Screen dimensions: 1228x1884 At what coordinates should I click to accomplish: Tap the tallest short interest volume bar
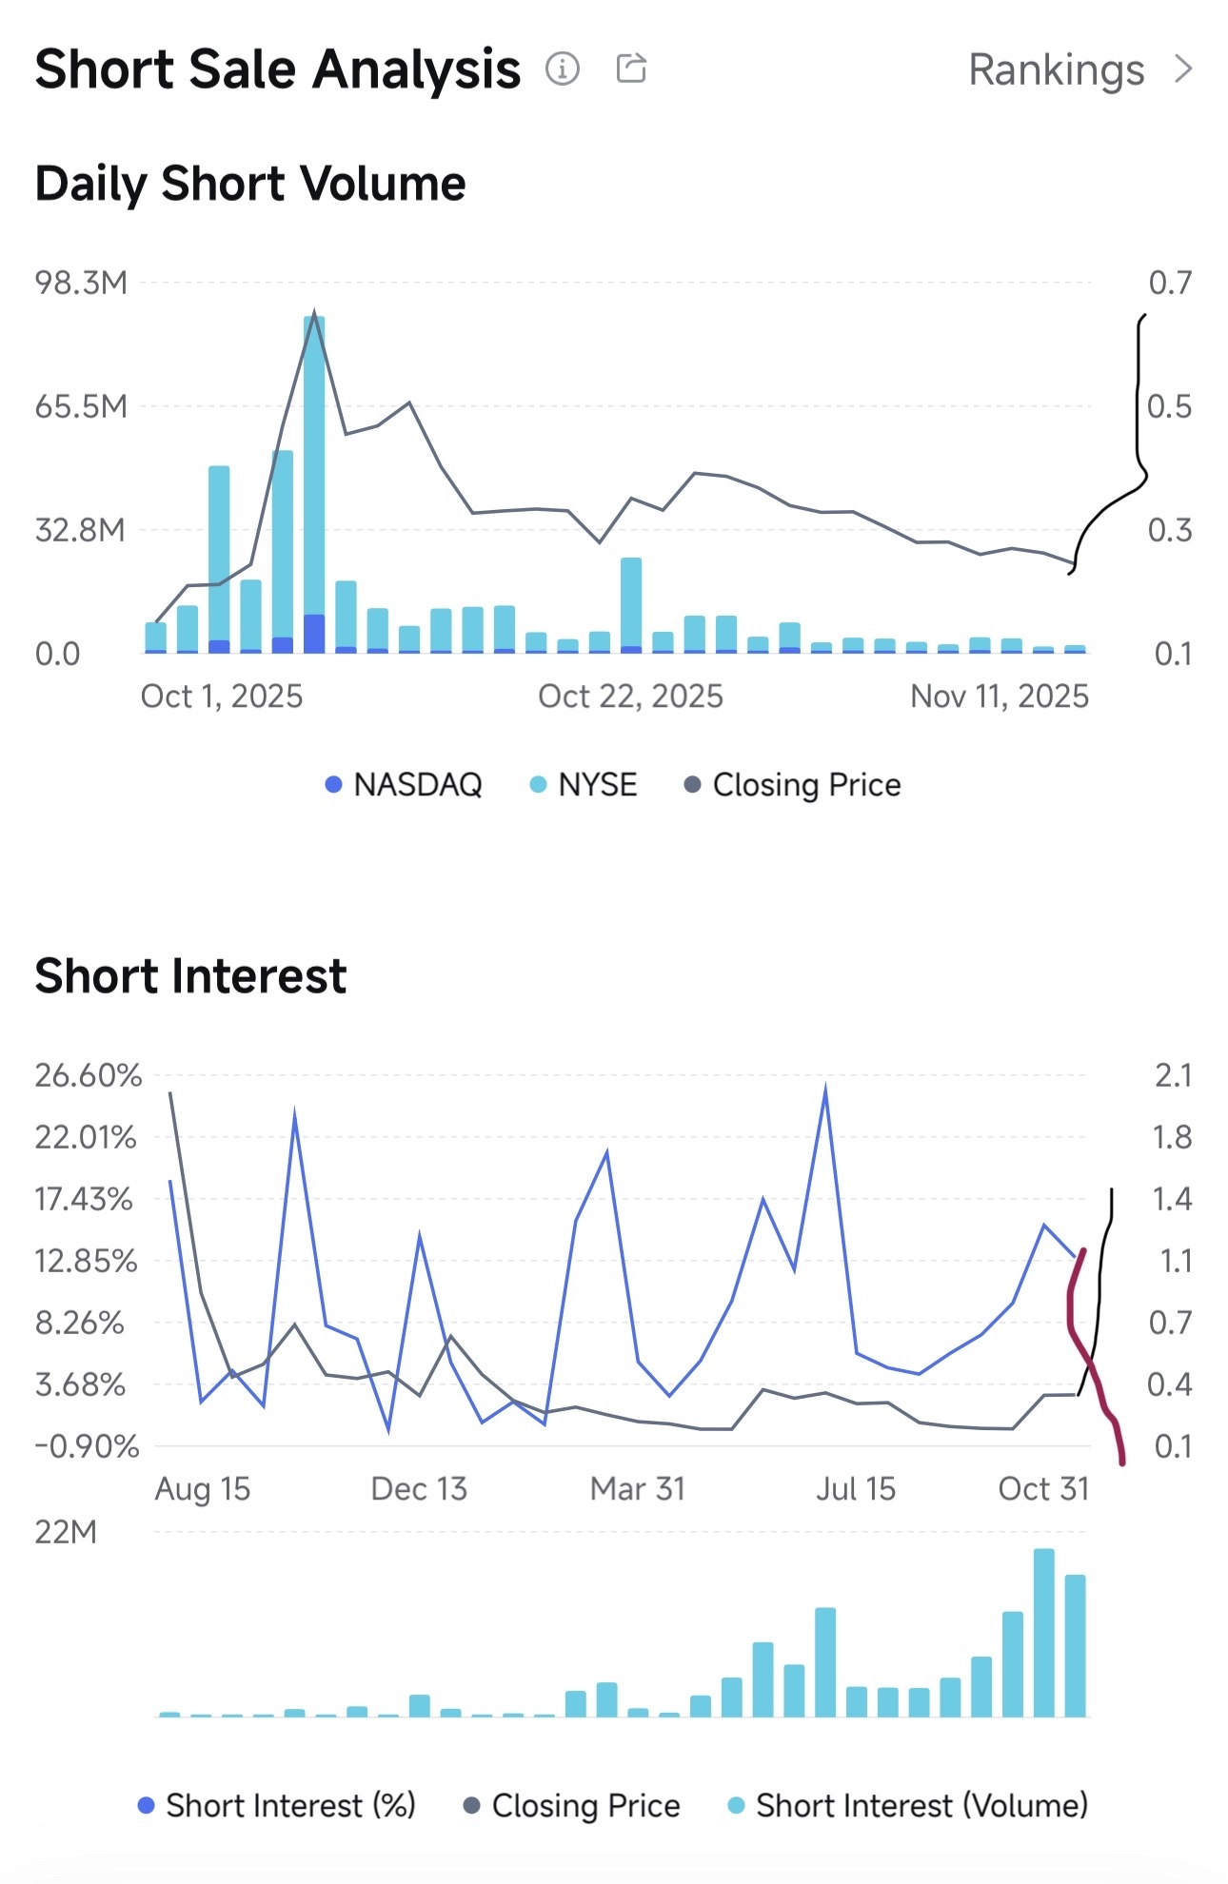click(1043, 1633)
